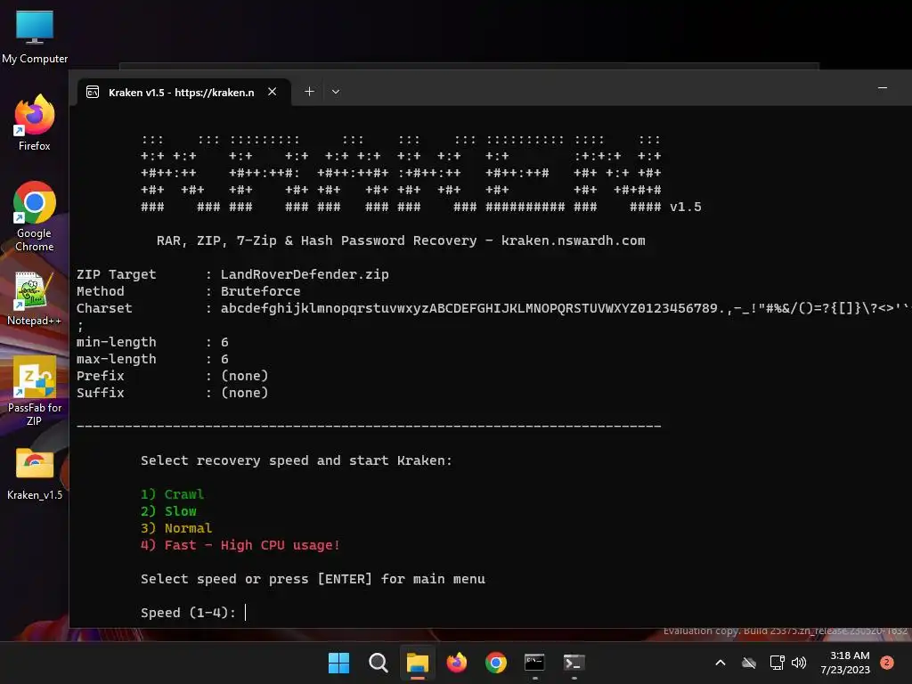
Task: Click the '4) Fast - High CPU usage!' text
Action: 240,545
